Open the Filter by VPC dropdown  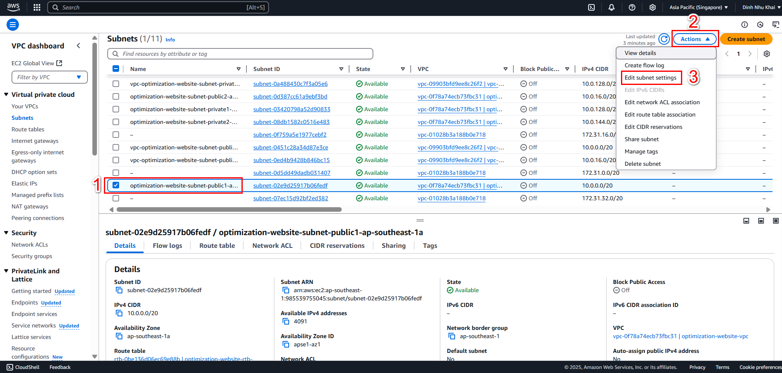click(50, 77)
